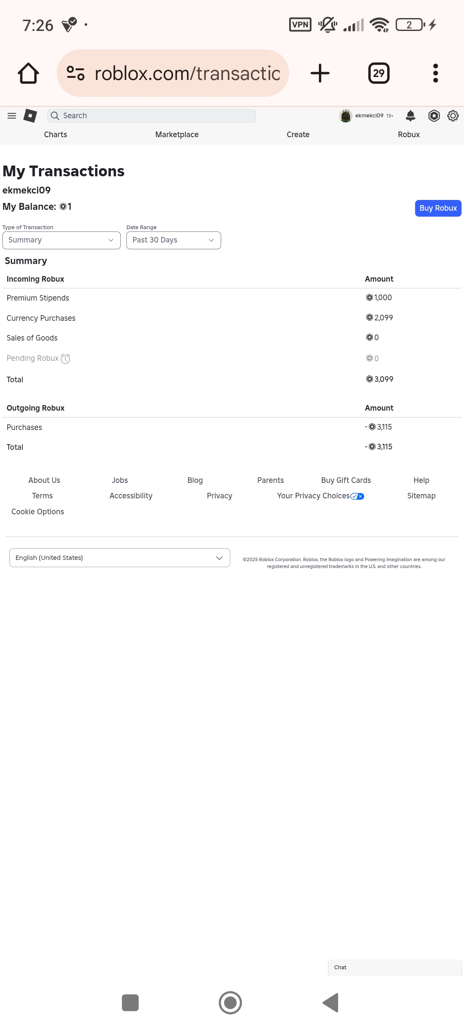Open the Chat bar
464x1032 pixels.
tap(395, 967)
